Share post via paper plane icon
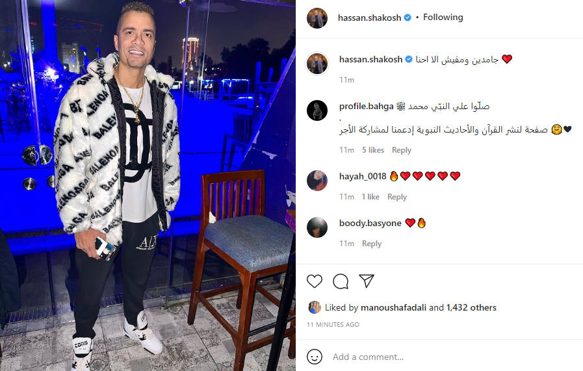Viewport: 583px width, 371px height. click(366, 281)
